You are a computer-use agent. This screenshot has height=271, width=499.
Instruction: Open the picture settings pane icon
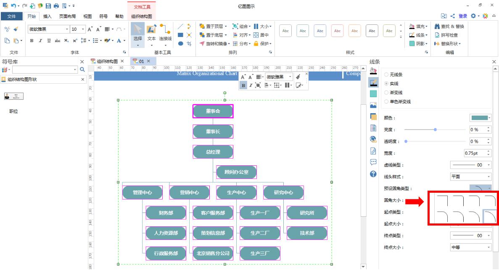pyautogui.click(x=373, y=105)
